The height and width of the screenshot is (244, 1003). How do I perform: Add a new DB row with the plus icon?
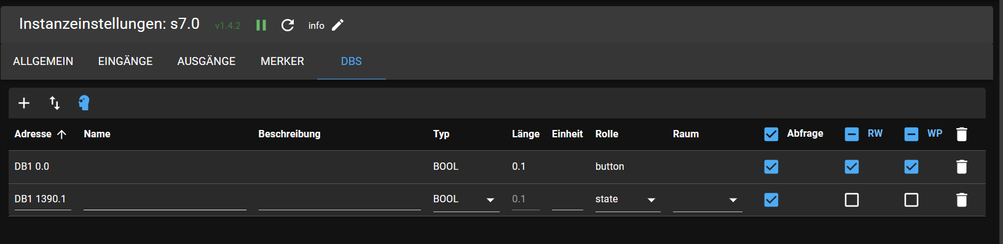pos(24,103)
